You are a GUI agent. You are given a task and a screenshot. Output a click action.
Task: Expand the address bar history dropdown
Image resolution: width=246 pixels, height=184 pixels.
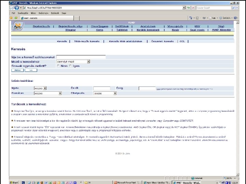(184, 7)
